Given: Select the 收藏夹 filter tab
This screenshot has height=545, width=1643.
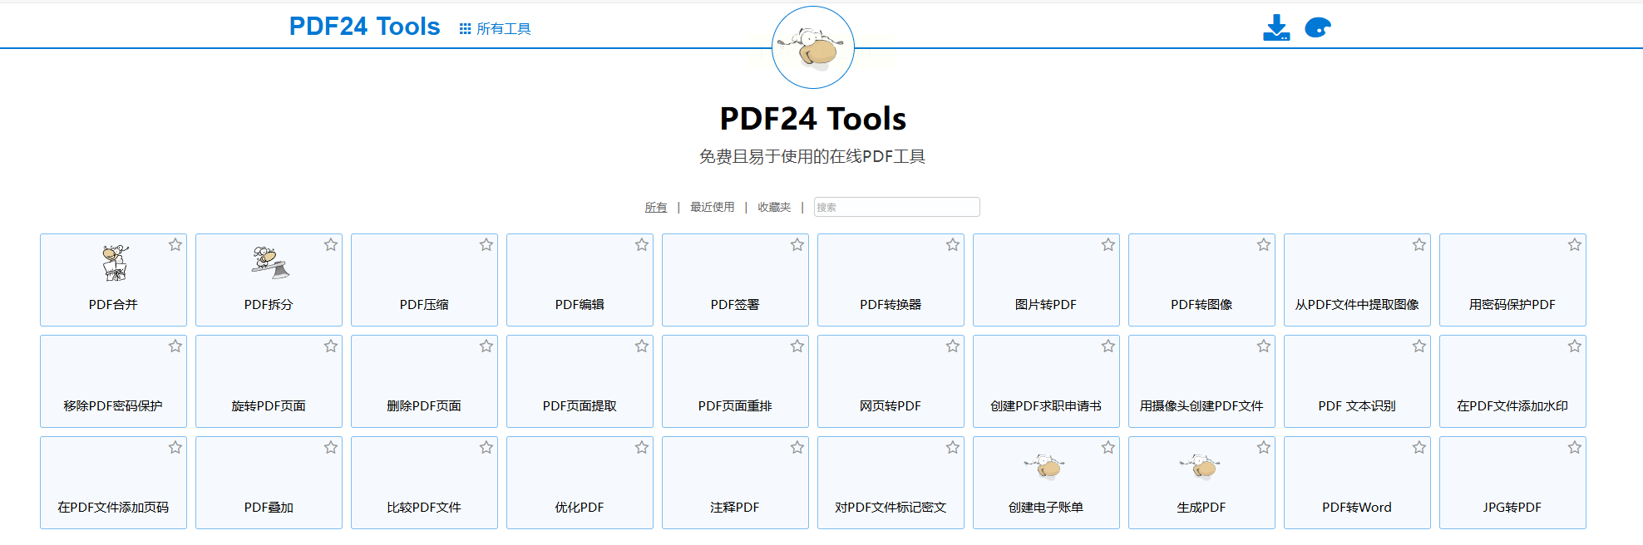Looking at the screenshot, I should pyautogui.click(x=774, y=207).
